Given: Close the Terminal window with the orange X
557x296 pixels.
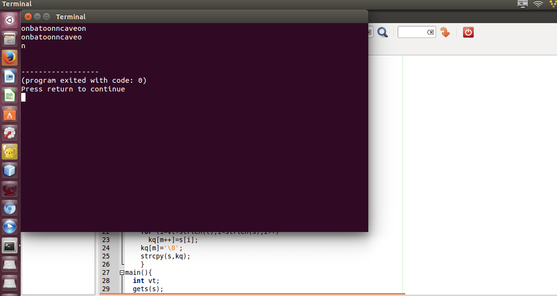Looking at the screenshot, I should click(x=28, y=17).
